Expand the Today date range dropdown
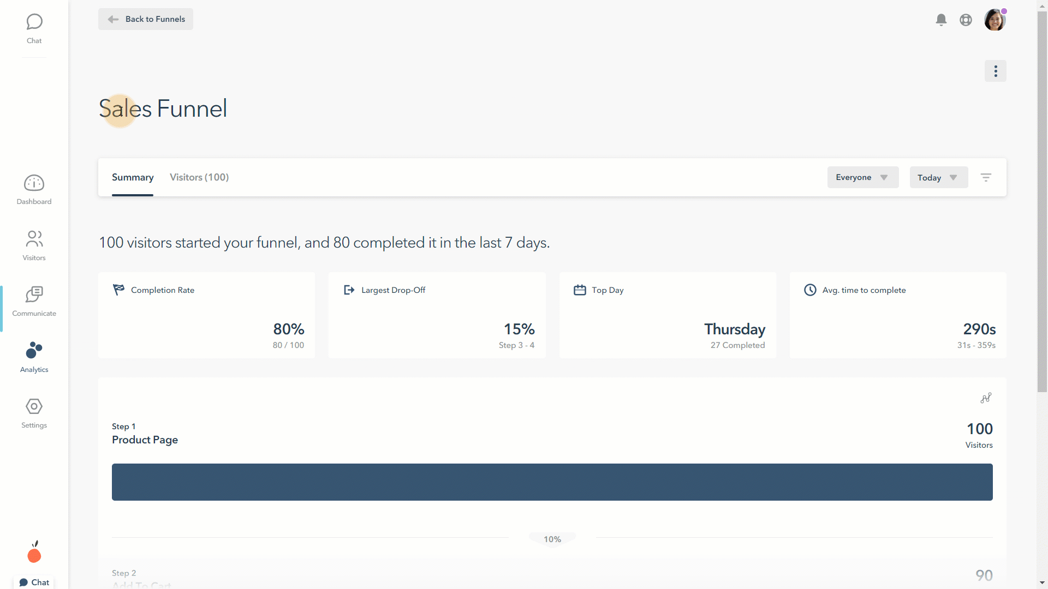 tap(939, 177)
